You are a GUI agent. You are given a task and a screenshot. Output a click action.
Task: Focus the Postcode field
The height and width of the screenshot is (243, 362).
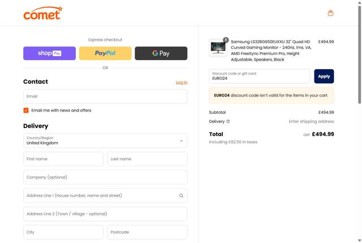[147, 232]
